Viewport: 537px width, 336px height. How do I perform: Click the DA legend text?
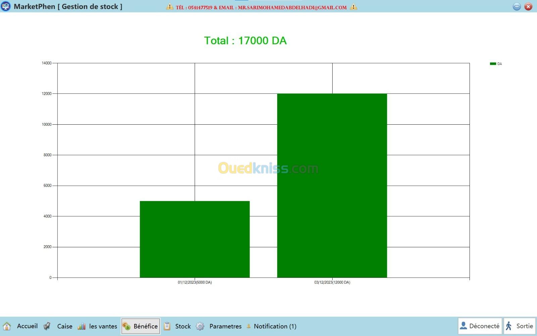coord(500,64)
